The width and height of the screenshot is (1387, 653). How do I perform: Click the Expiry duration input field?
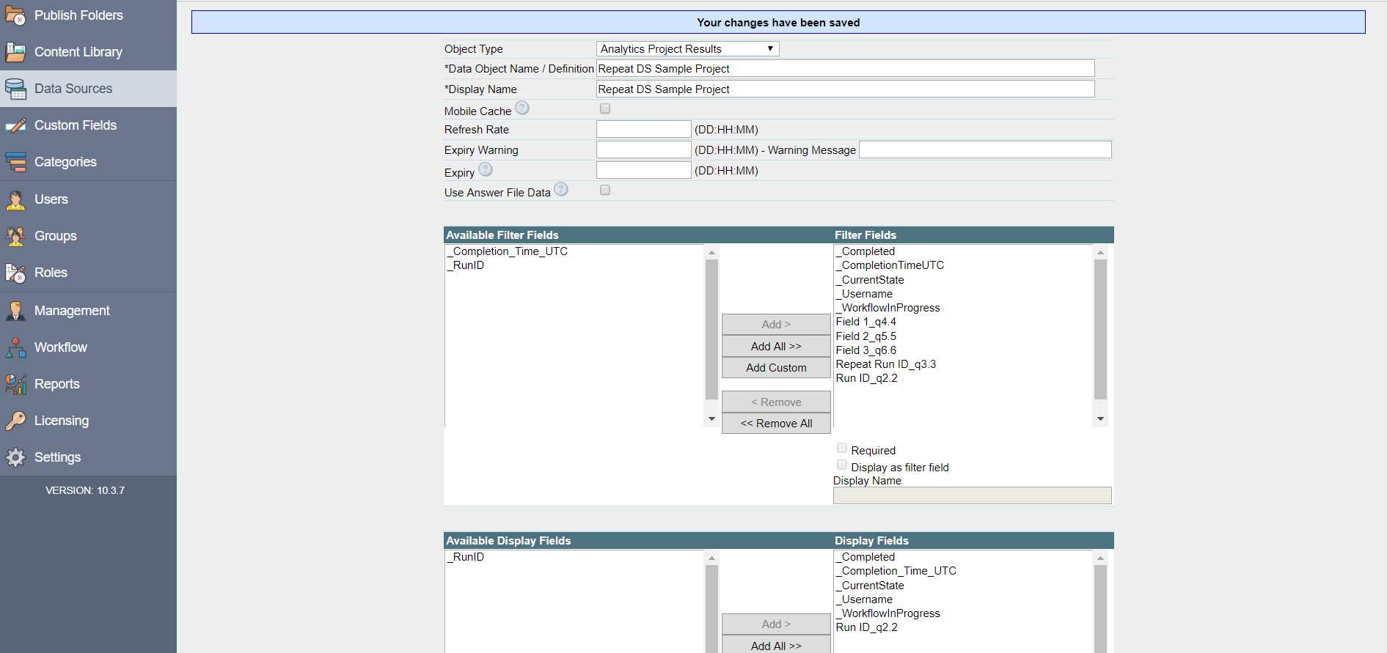click(644, 170)
